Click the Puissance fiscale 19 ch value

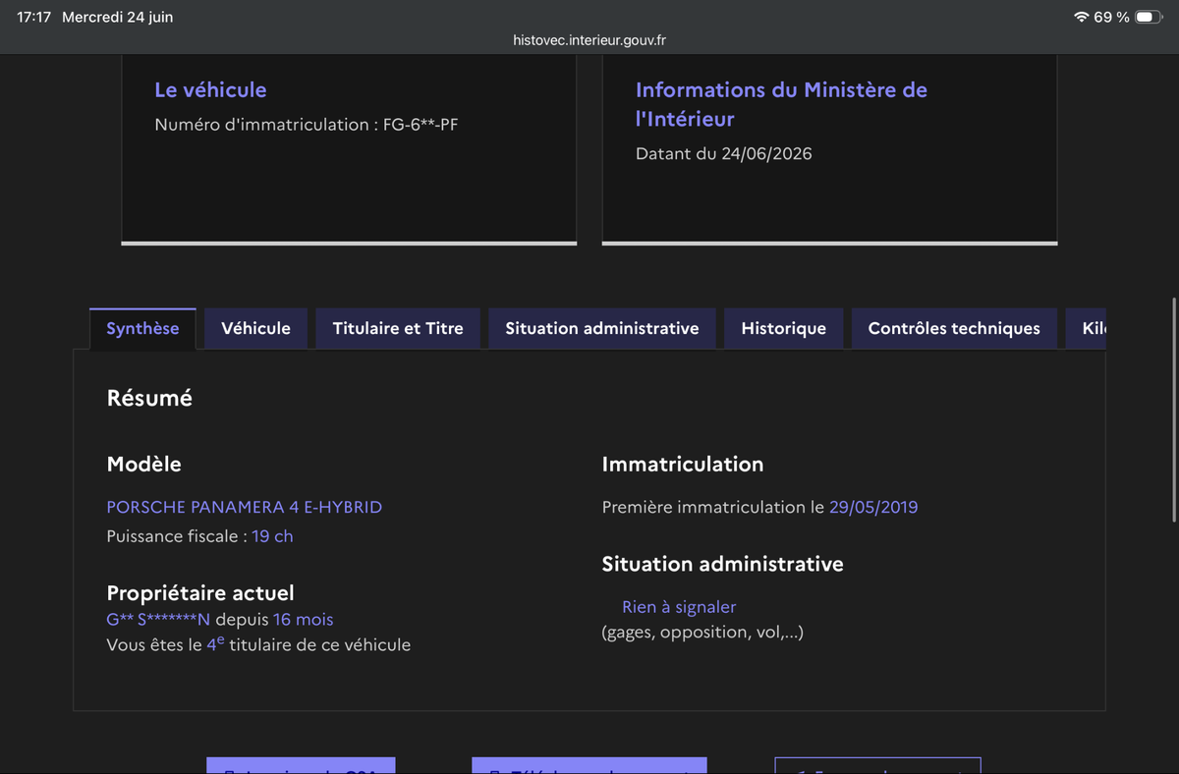pyautogui.click(x=272, y=536)
